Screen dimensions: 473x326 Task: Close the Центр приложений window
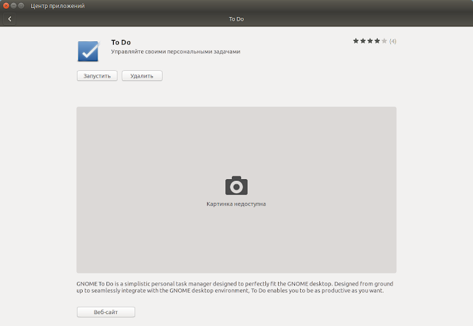click(6, 5)
